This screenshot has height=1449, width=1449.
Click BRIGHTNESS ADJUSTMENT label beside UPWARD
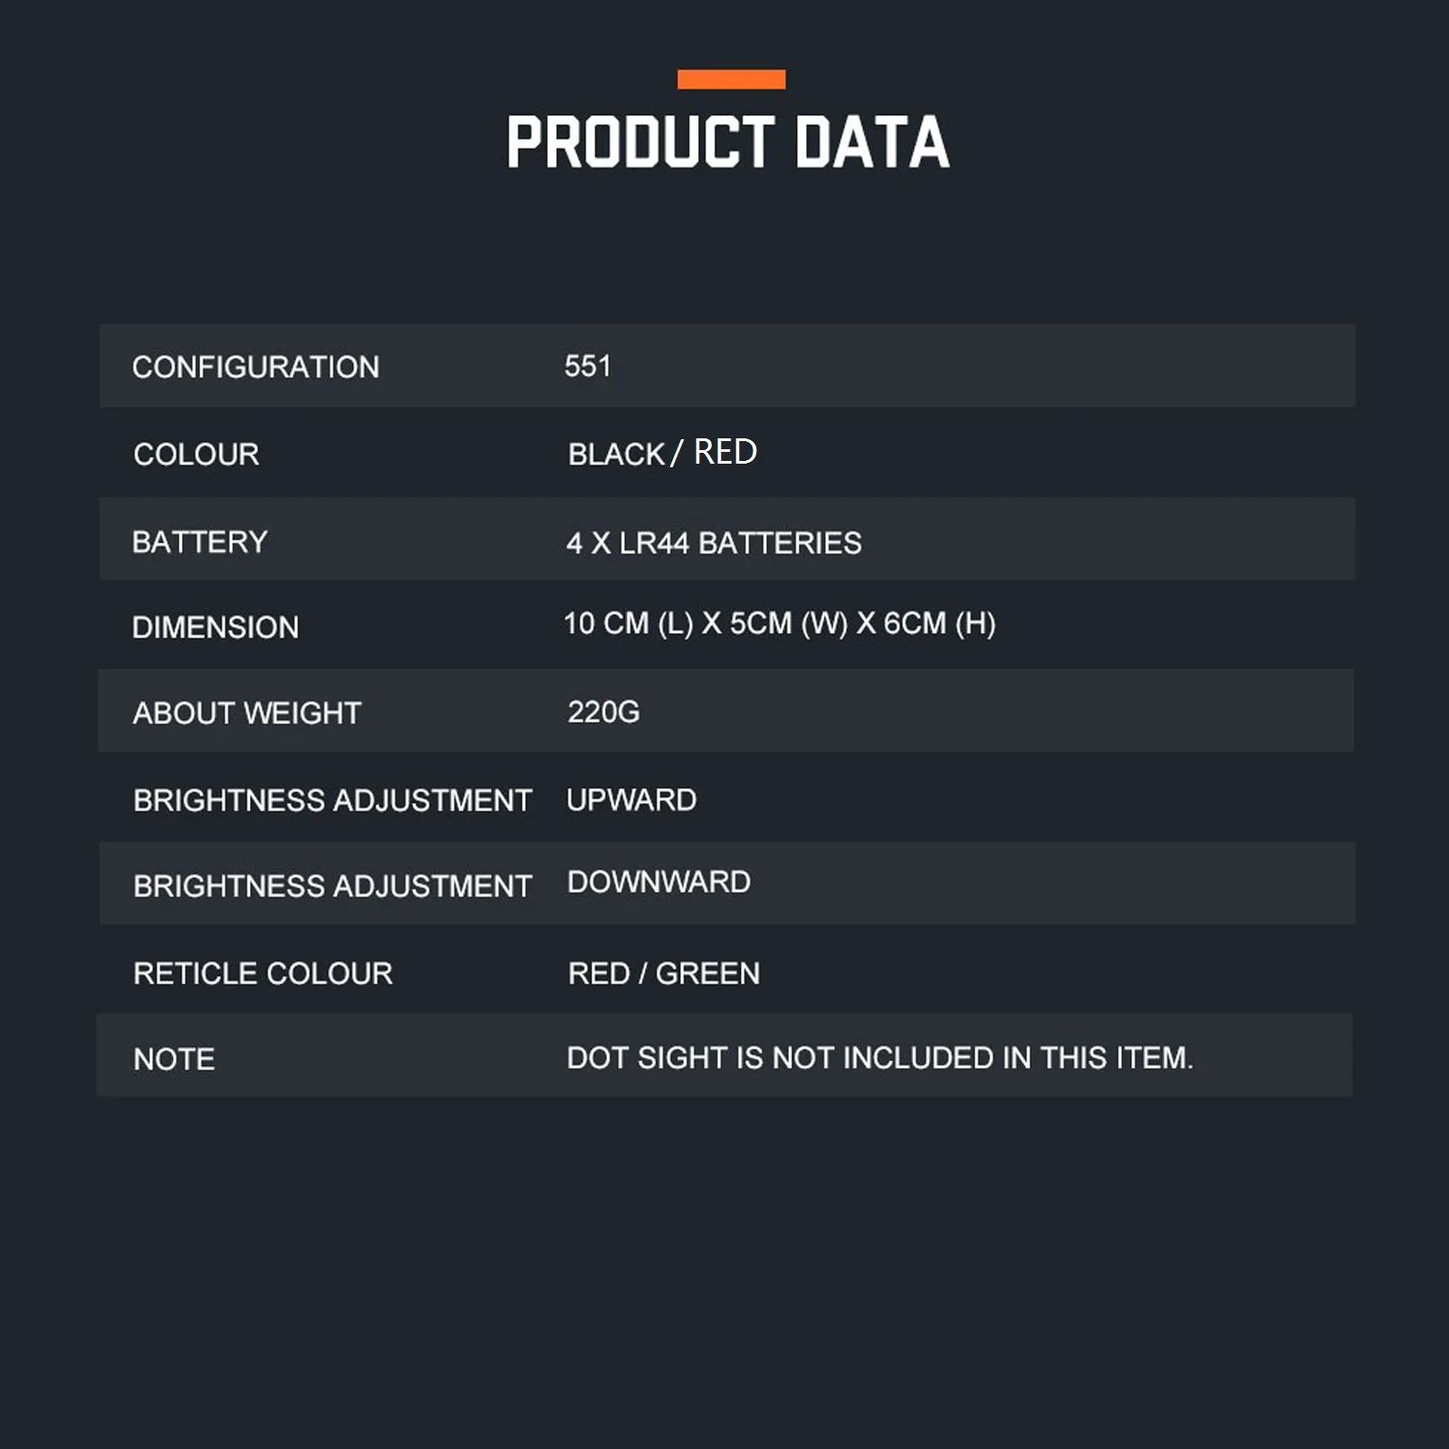click(x=332, y=800)
